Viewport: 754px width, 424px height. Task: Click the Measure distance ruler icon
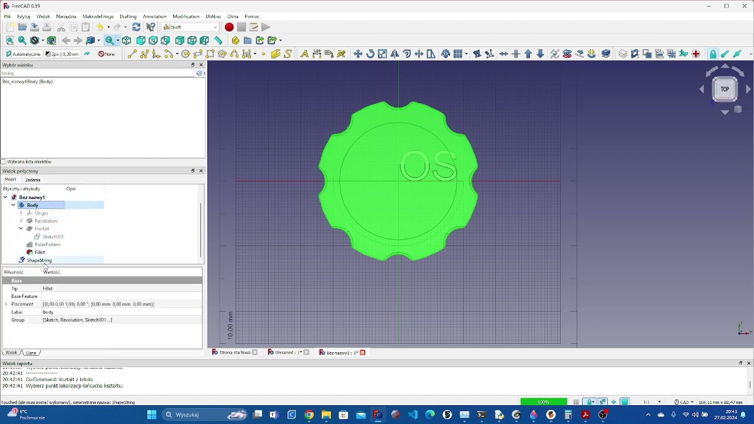coord(219,41)
